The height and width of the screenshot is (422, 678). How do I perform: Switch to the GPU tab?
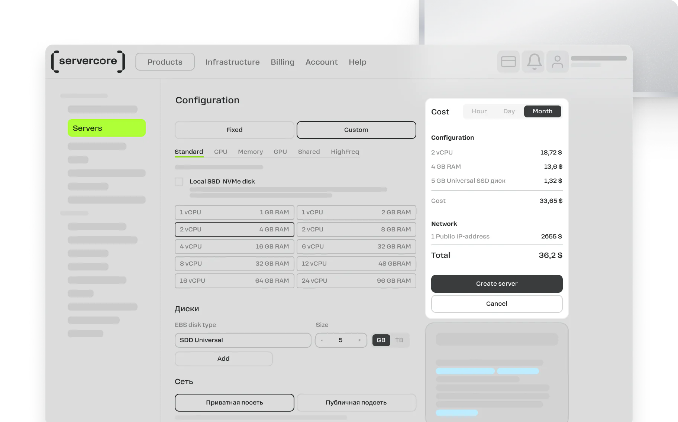coord(280,152)
